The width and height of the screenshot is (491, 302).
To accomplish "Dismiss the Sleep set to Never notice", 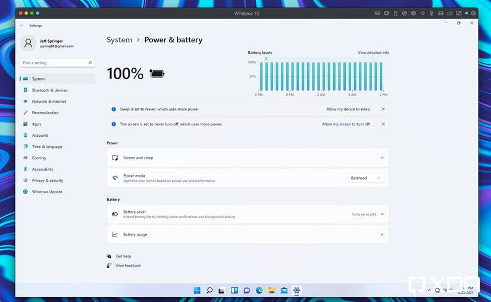I will tap(383, 109).
